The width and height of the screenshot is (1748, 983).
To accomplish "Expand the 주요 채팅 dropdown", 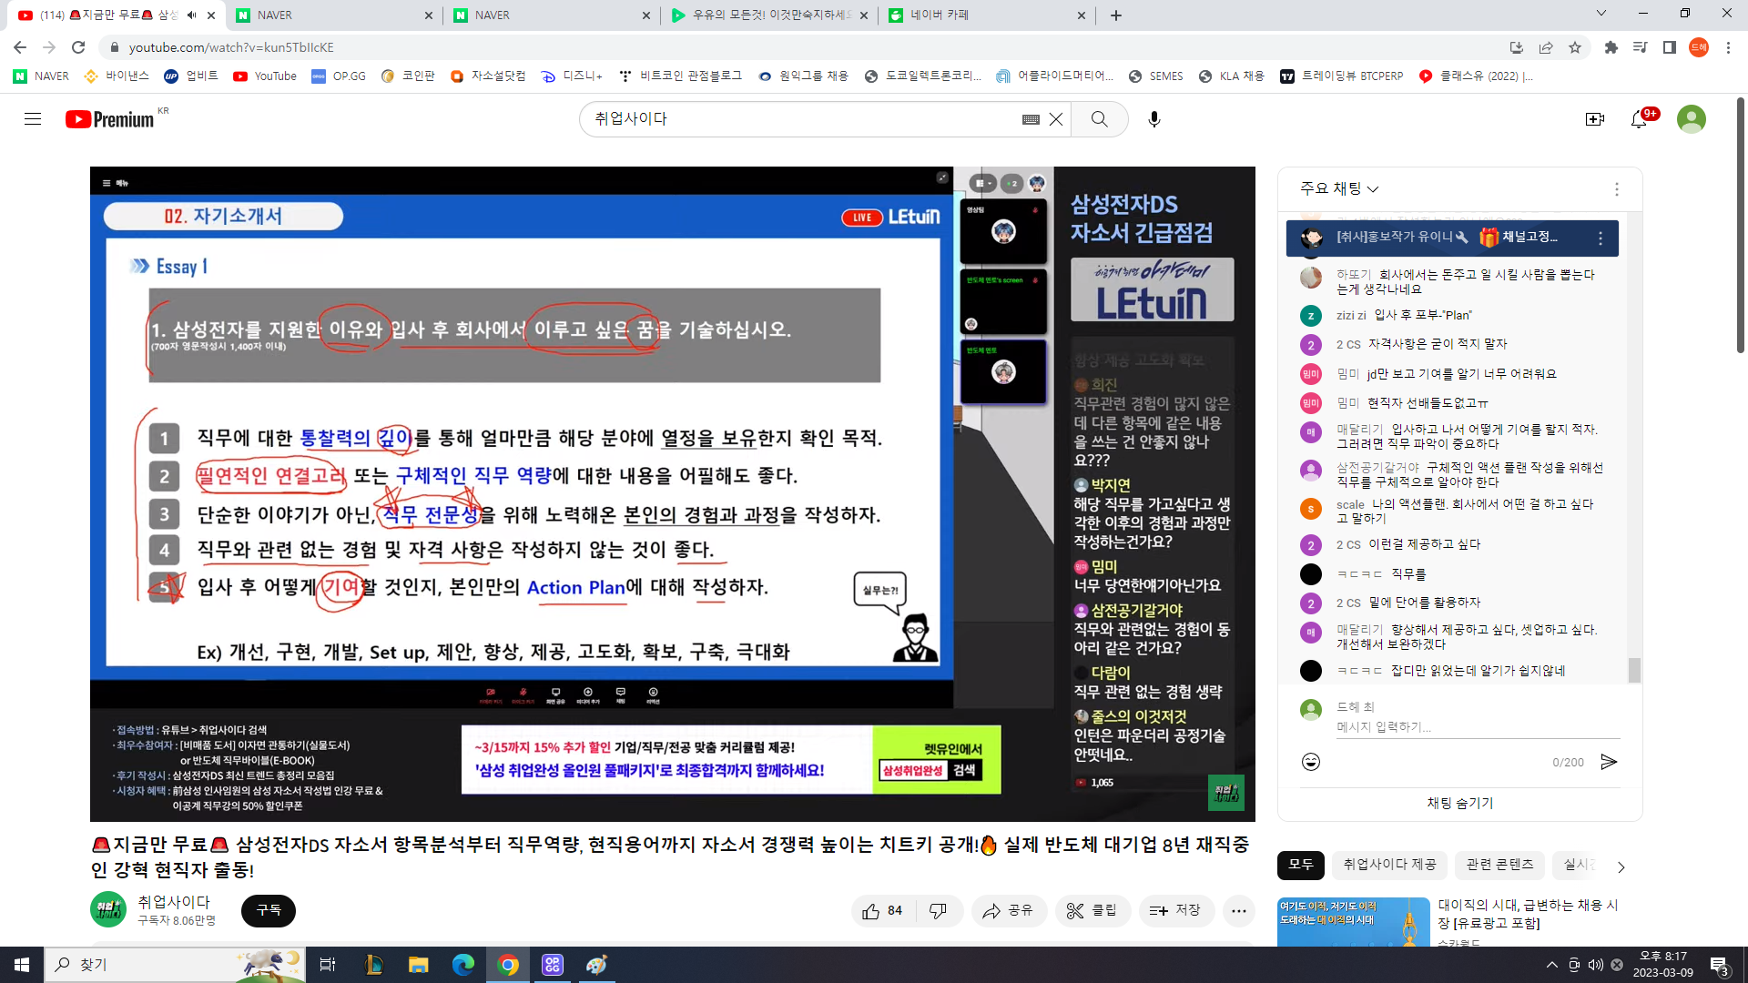I will click(1339, 188).
